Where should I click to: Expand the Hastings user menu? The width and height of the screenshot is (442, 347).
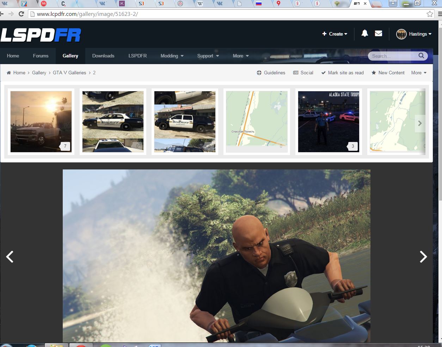click(420, 34)
